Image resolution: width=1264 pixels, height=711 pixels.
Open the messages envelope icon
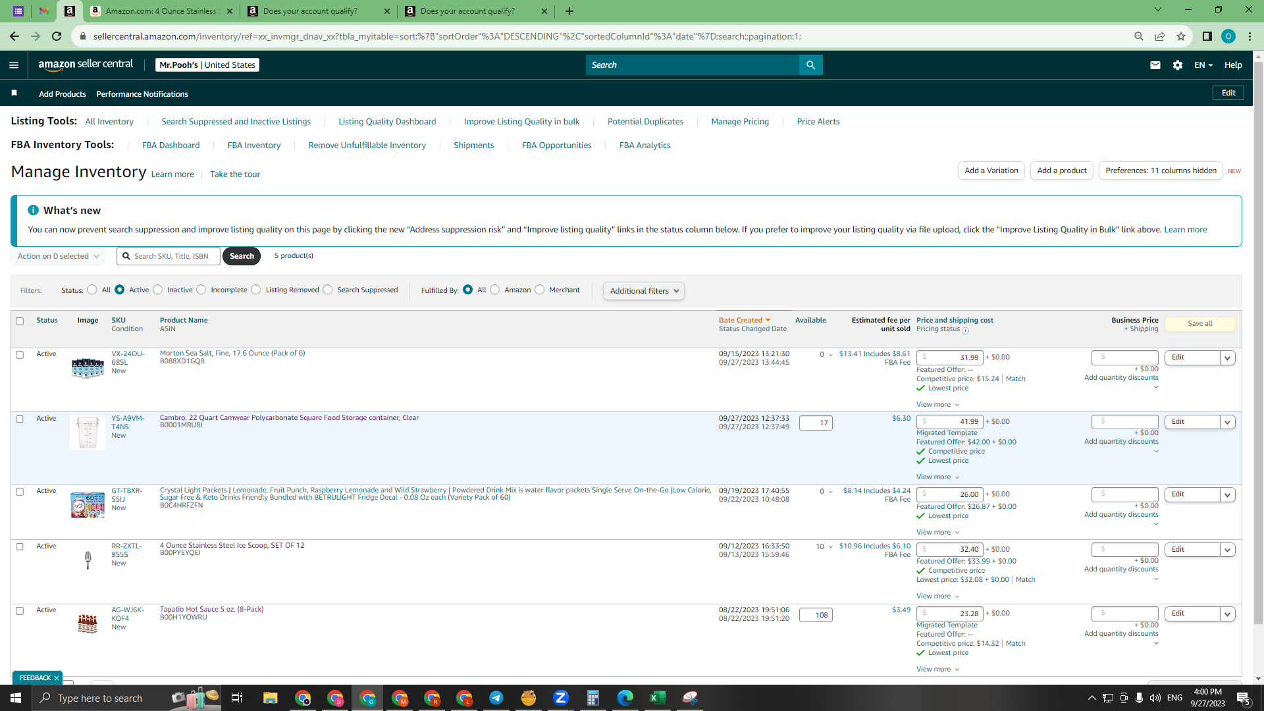click(1155, 65)
